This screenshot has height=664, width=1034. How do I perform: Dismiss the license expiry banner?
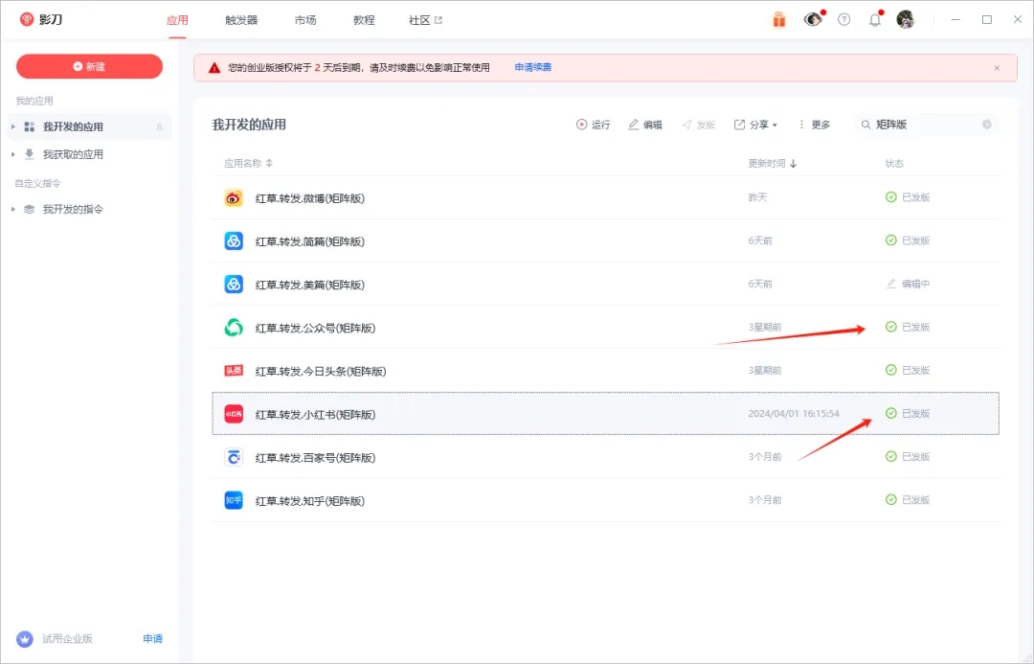[997, 68]
